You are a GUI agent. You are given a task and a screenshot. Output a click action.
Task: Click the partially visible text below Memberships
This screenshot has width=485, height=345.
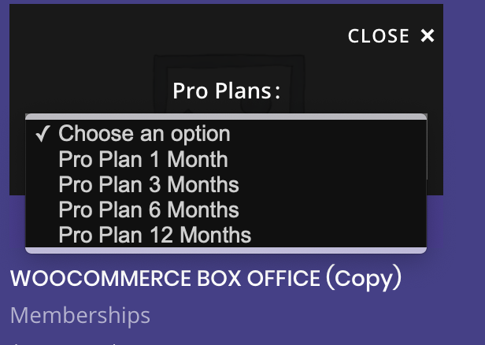63,343
